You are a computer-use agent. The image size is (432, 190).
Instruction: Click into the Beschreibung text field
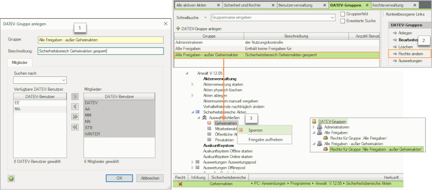100,51
